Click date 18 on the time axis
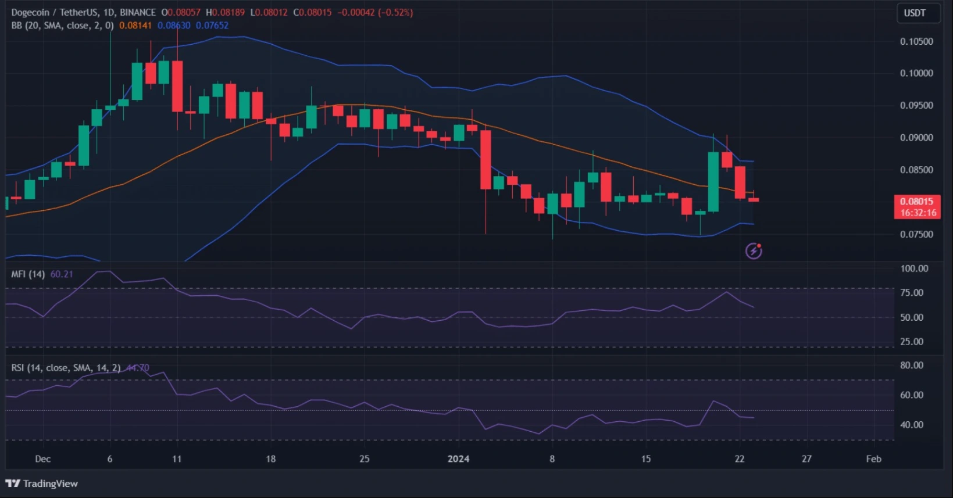 click(270, 459)
